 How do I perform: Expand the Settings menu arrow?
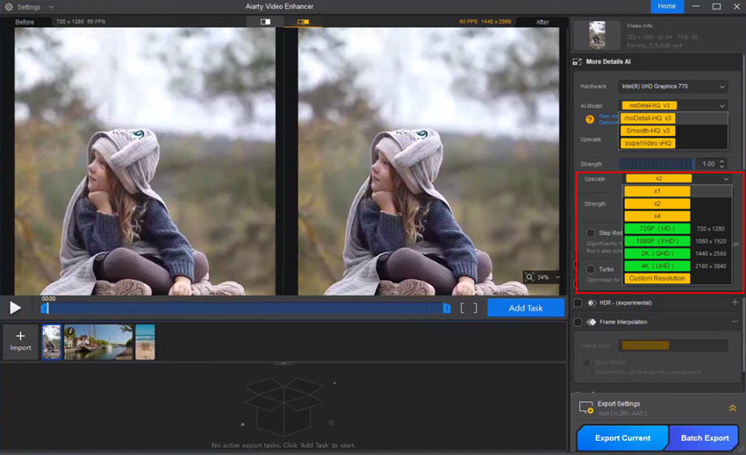(x=52, y=7)
